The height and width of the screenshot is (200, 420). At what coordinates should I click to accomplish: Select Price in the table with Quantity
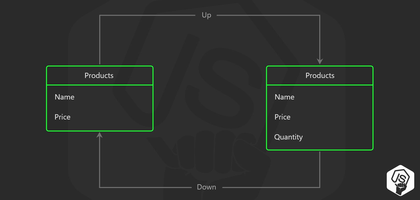(282, 117)
